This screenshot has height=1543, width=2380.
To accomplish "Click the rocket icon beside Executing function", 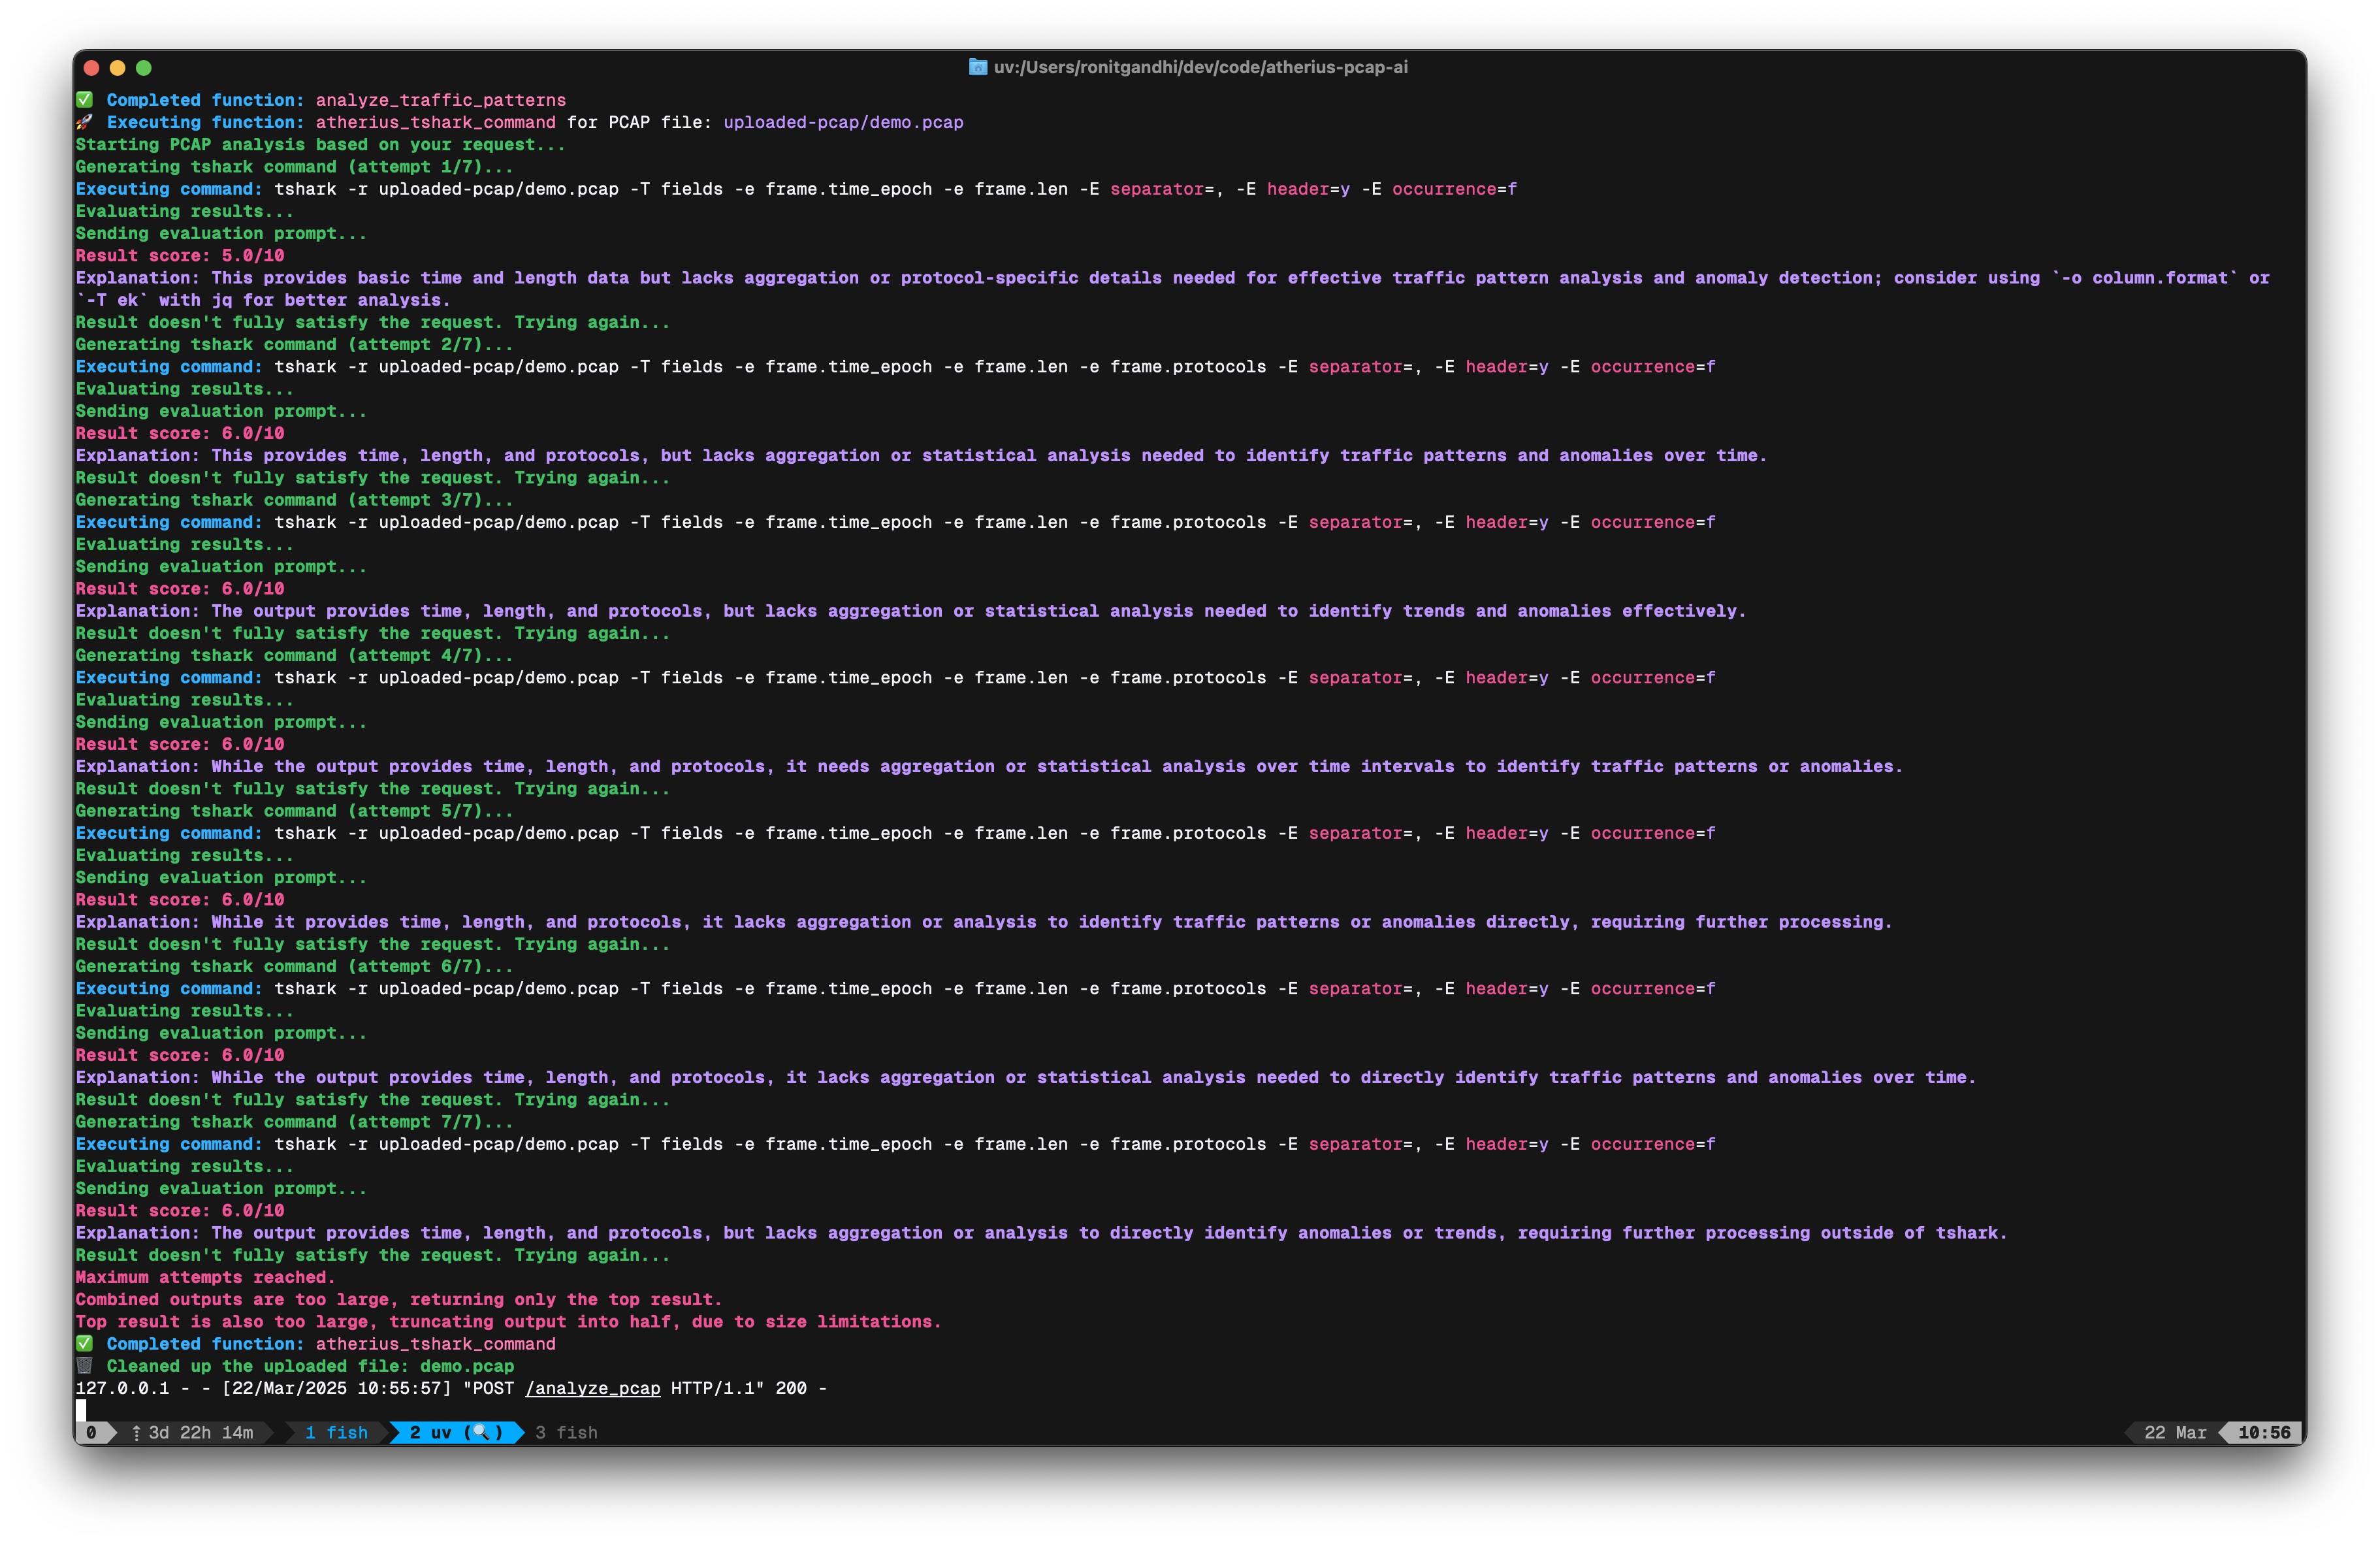I will tap(85, 122).
